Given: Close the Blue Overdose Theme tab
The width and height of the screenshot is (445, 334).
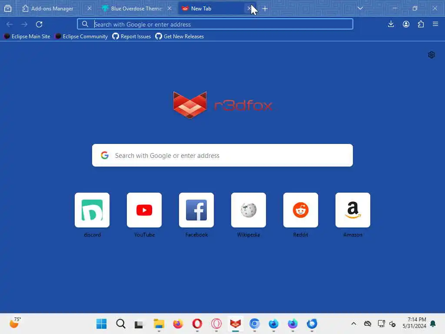Looking at the screenshot, I should click(x=169, y=9).
